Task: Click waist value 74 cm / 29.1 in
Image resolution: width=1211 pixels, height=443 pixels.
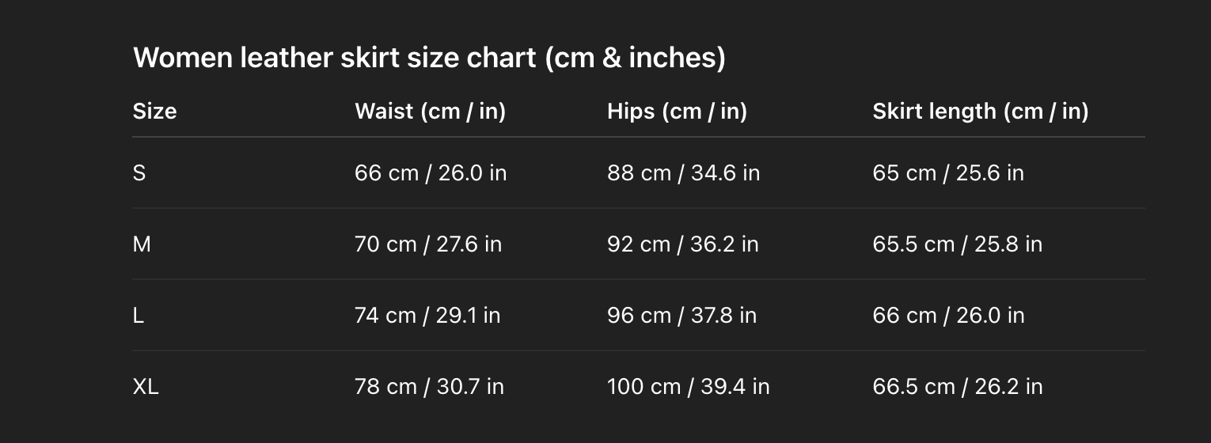Action: [x=427, y=316]
